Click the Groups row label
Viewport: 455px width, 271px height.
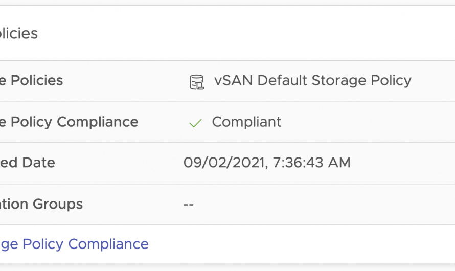pyautogui.click(x=41, y=205)
